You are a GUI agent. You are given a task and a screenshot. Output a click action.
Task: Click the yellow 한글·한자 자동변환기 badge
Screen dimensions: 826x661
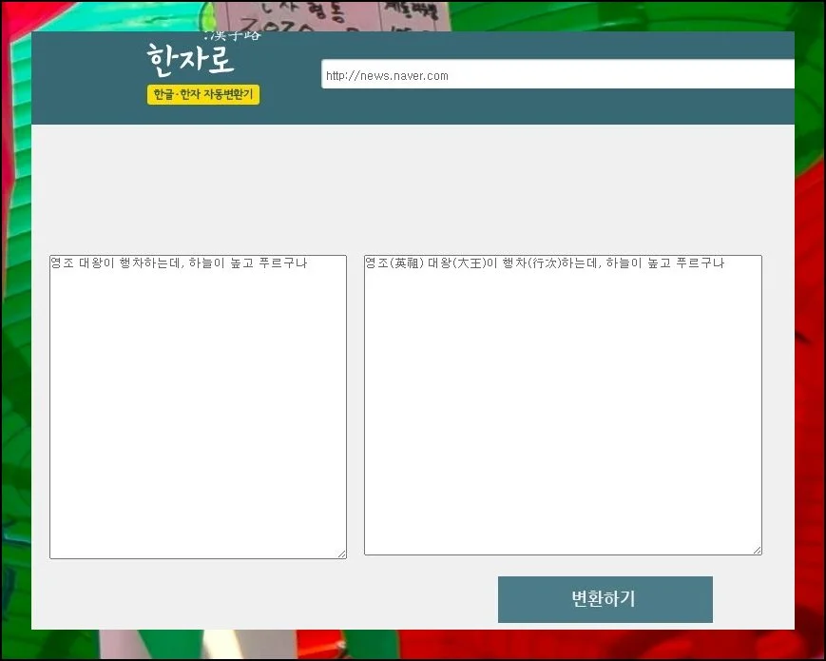(202, 94)
